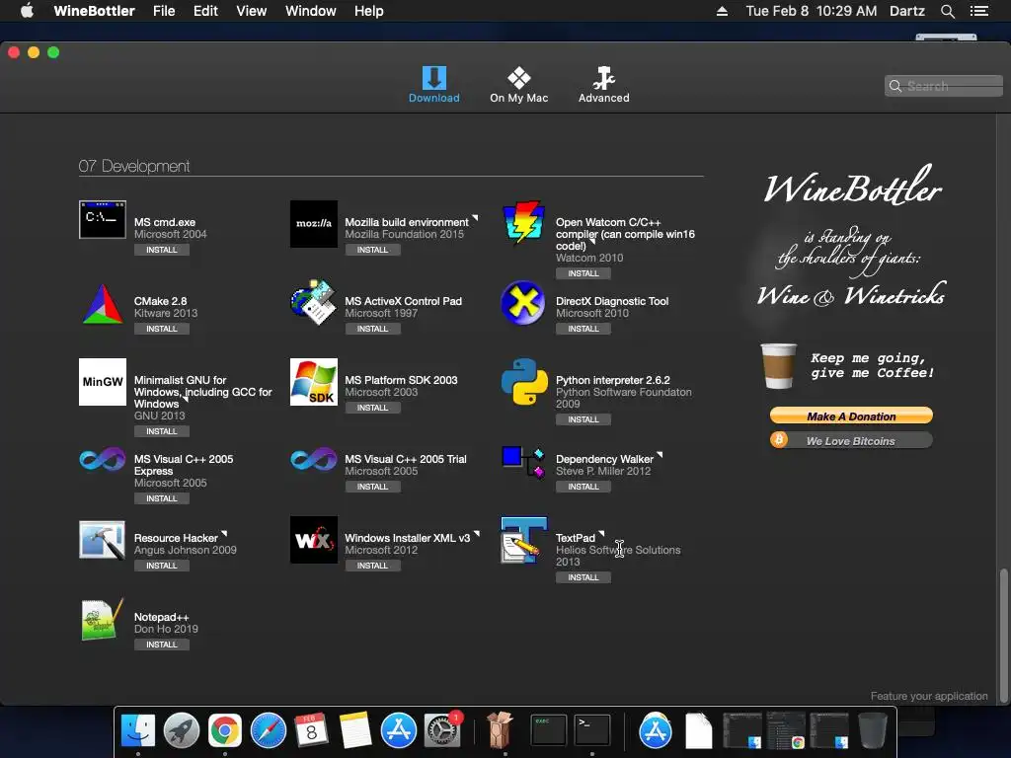
Task: Open the WineBottler application menu
Action: (x=94, y=11)
